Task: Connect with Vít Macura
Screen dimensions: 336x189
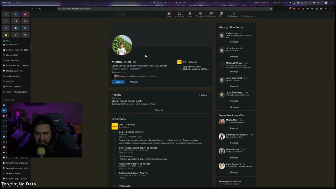Action: coord(234,42)
